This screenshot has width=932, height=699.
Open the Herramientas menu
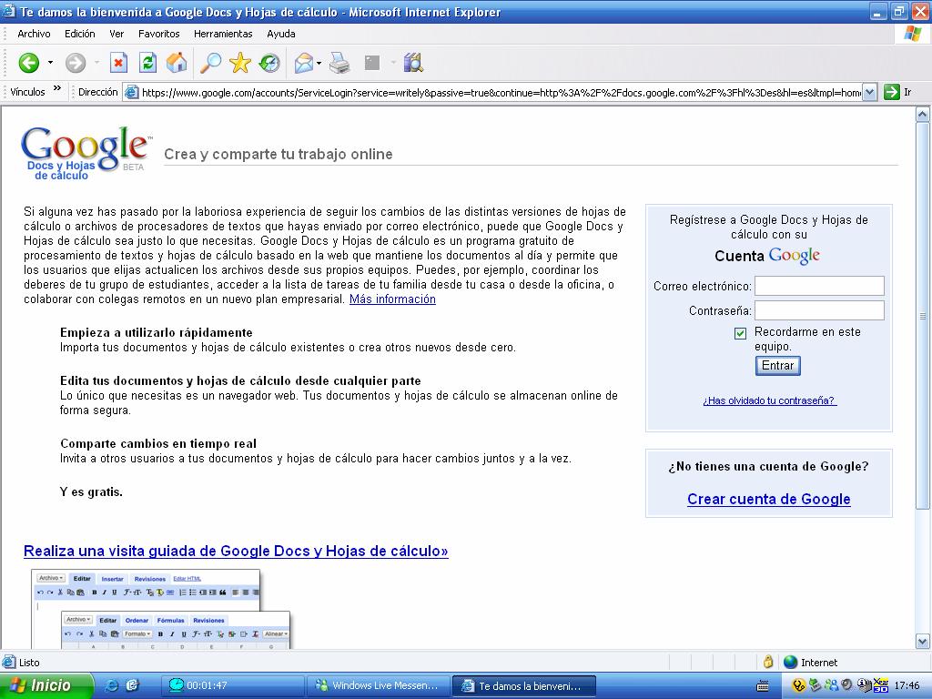(223, 34)
